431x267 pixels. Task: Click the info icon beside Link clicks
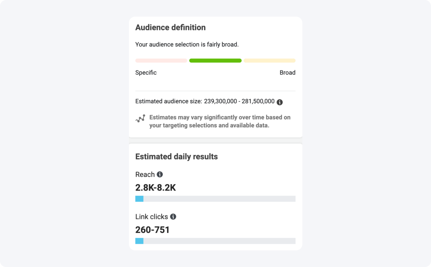173,217
